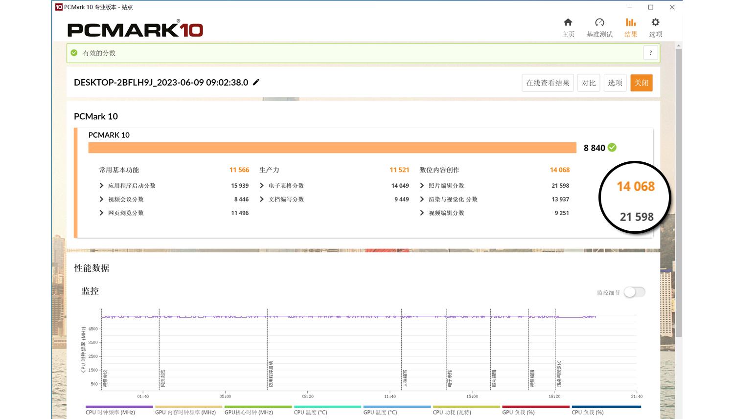The image size is (734, 419).
Task: Click the pencil icon to rename the result
Action: pos(256,82)
